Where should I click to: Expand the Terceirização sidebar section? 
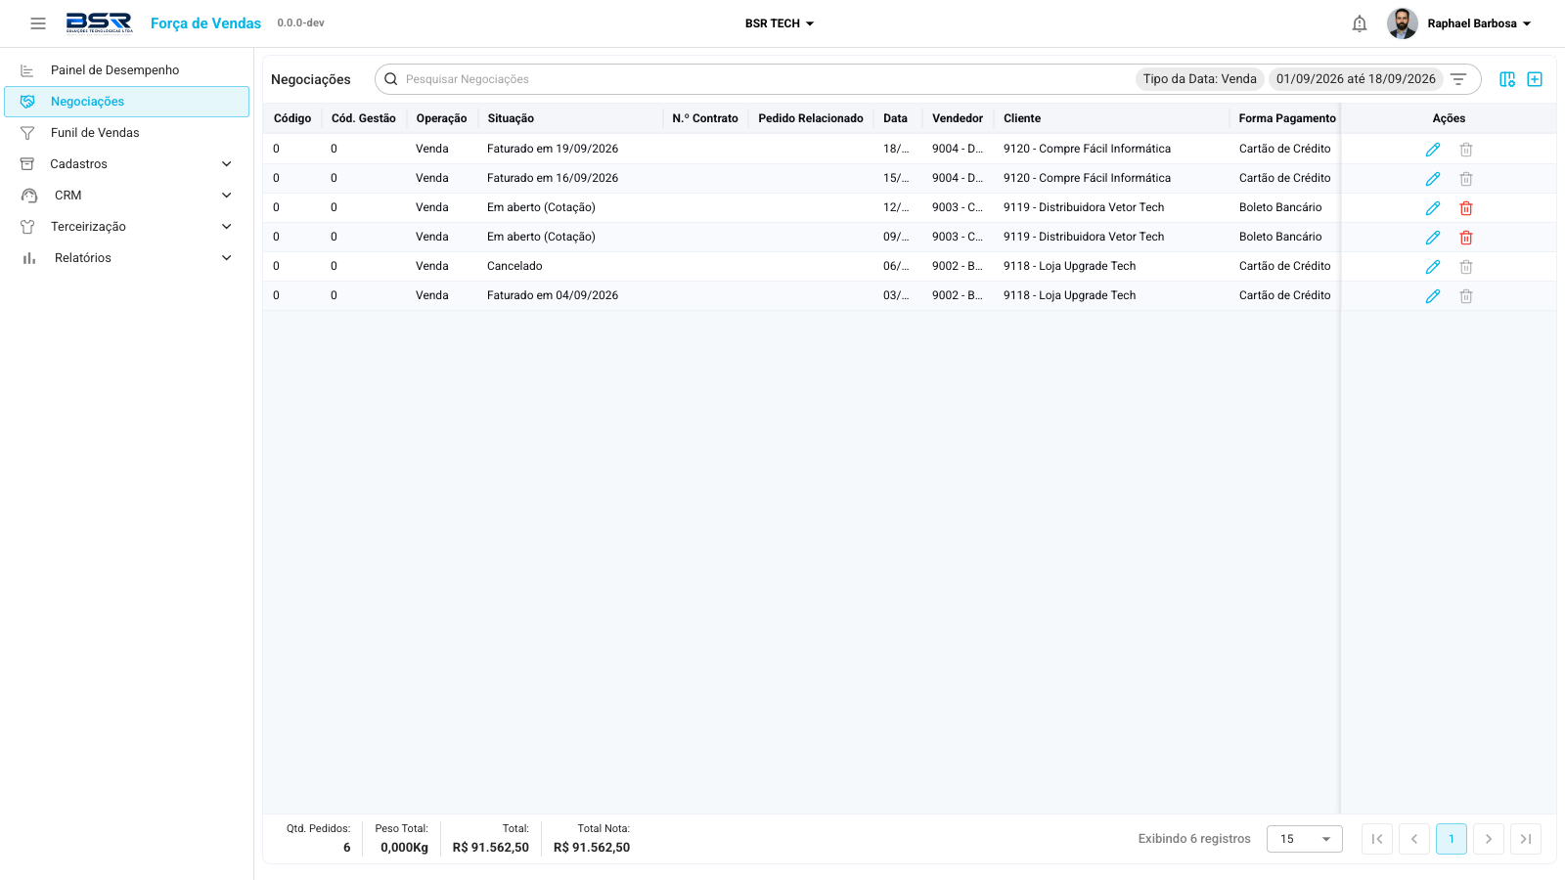pyautogui.click(x=127, y=227)
